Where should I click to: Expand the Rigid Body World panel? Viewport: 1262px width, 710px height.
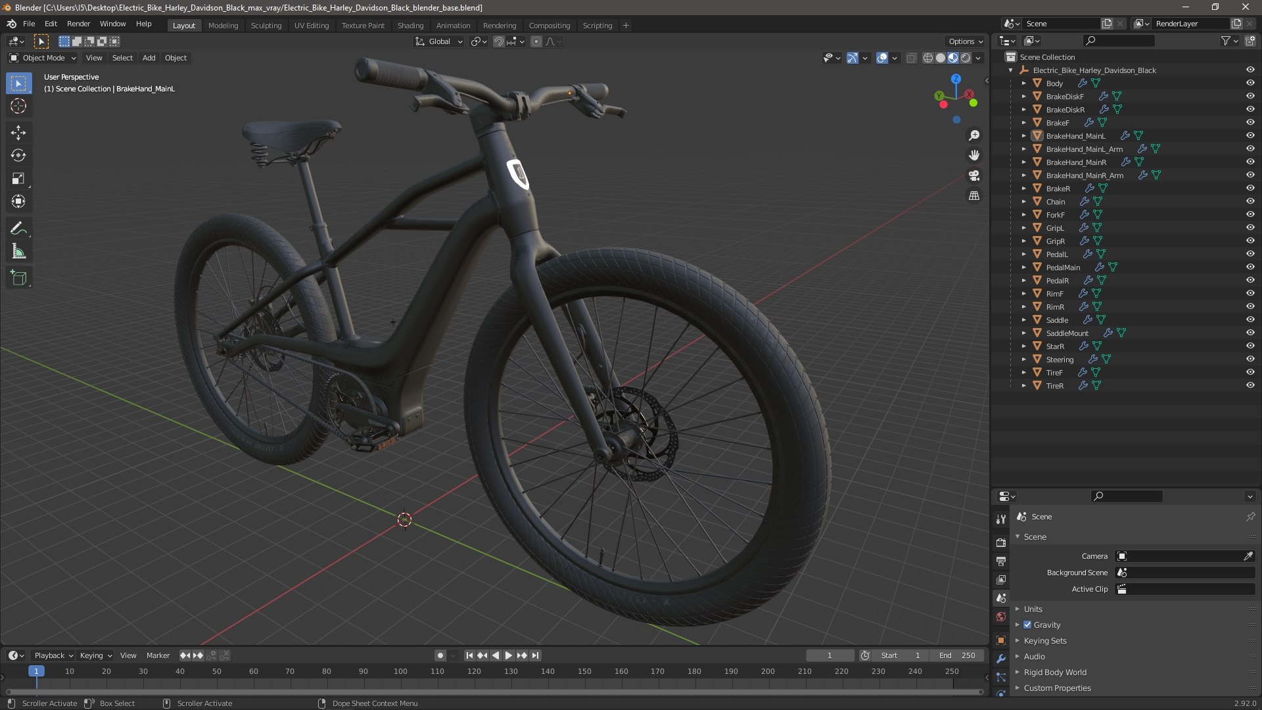pyautogui.click(x=1054, y=672)
